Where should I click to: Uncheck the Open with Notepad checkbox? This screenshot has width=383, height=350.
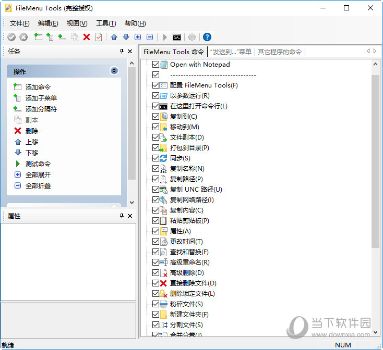[155, 65]
